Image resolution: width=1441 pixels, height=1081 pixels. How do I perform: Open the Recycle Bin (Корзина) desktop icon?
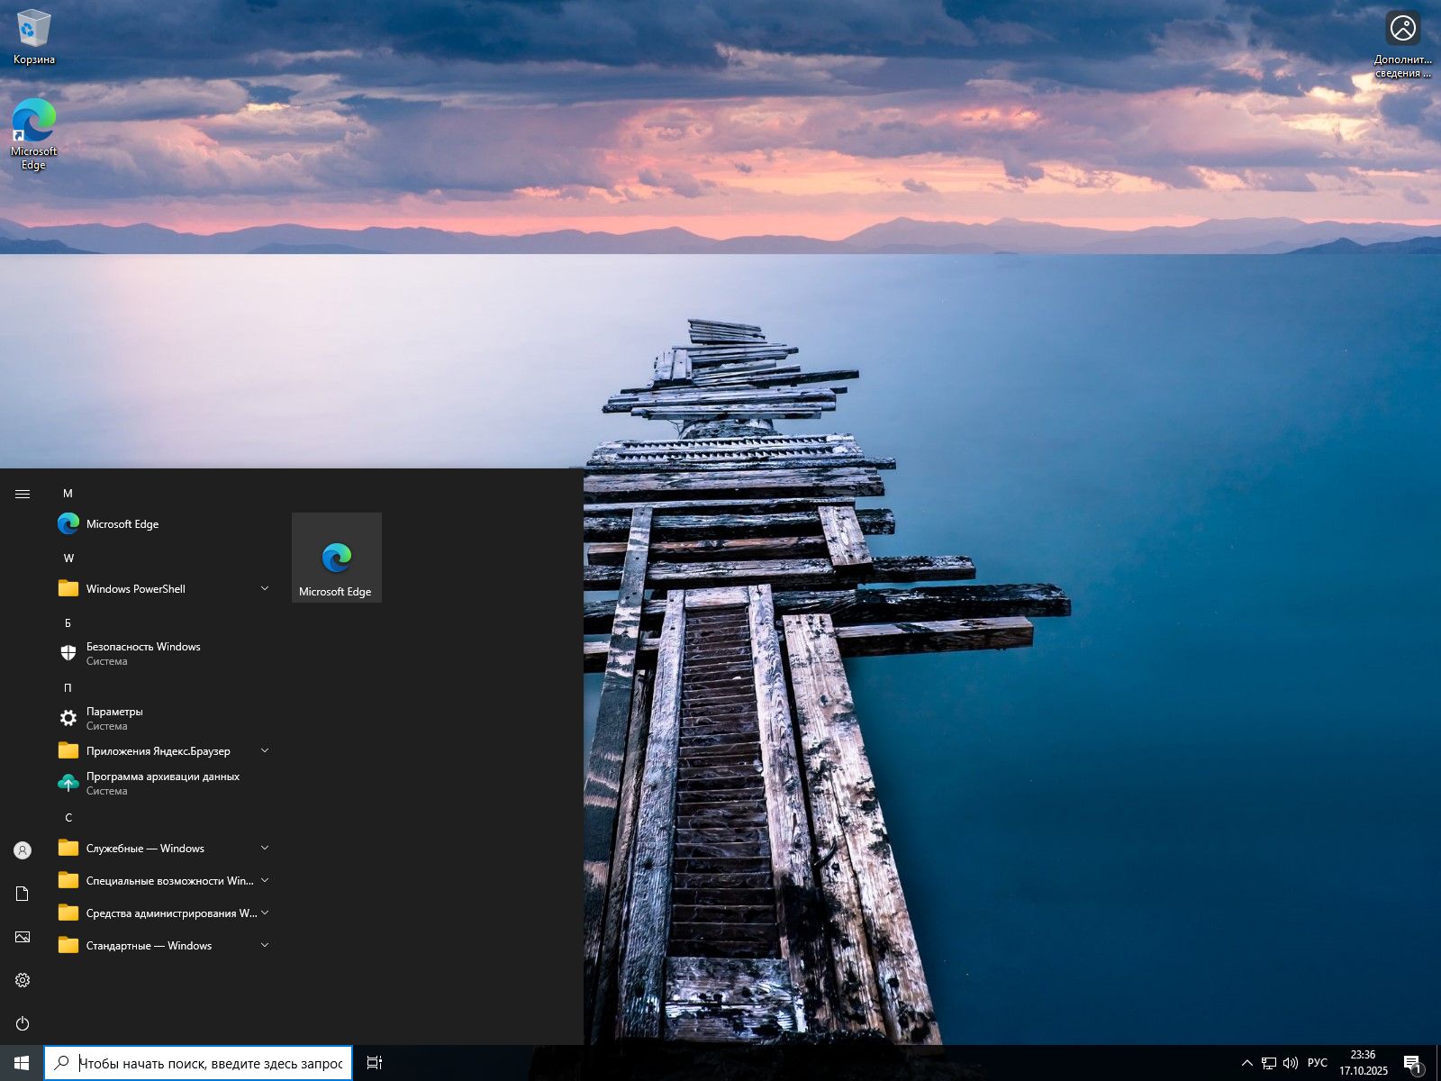point(33,36)
